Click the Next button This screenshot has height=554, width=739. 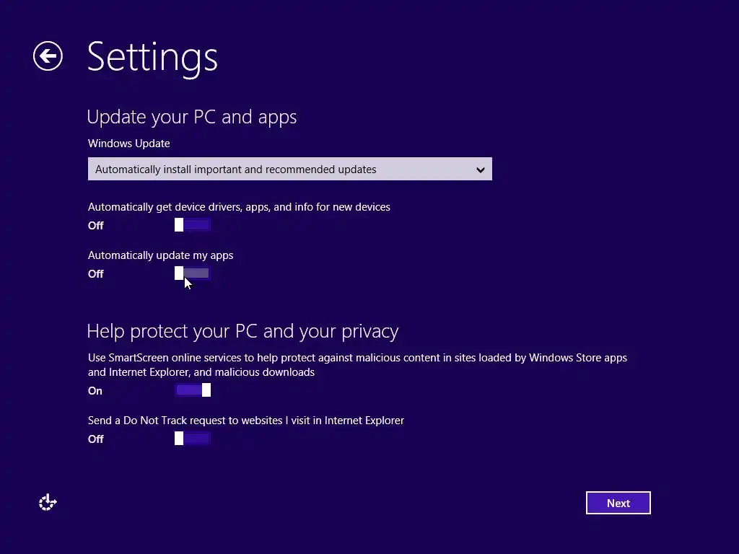click(618, 503)
